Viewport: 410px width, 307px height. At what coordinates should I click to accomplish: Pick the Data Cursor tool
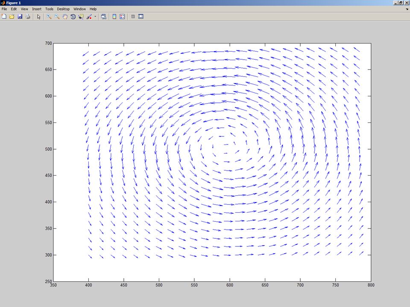pyautogui.click(x=81, y=17)
